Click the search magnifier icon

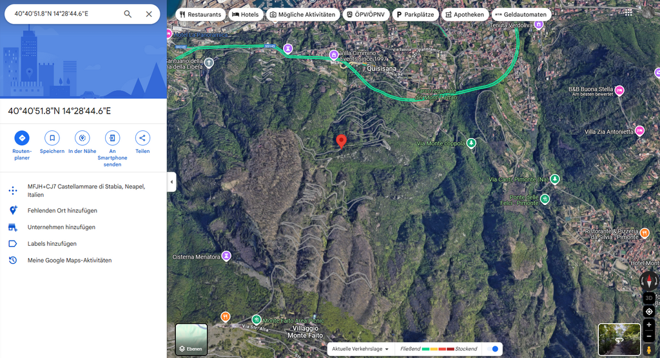pos(128,14)
